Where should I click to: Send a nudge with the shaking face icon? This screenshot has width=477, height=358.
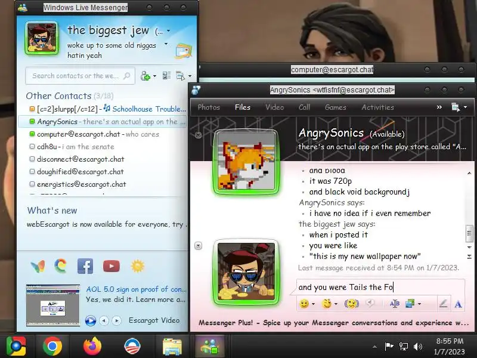[351, 304]
